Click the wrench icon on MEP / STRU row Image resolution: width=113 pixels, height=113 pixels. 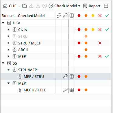pos(65,76)
